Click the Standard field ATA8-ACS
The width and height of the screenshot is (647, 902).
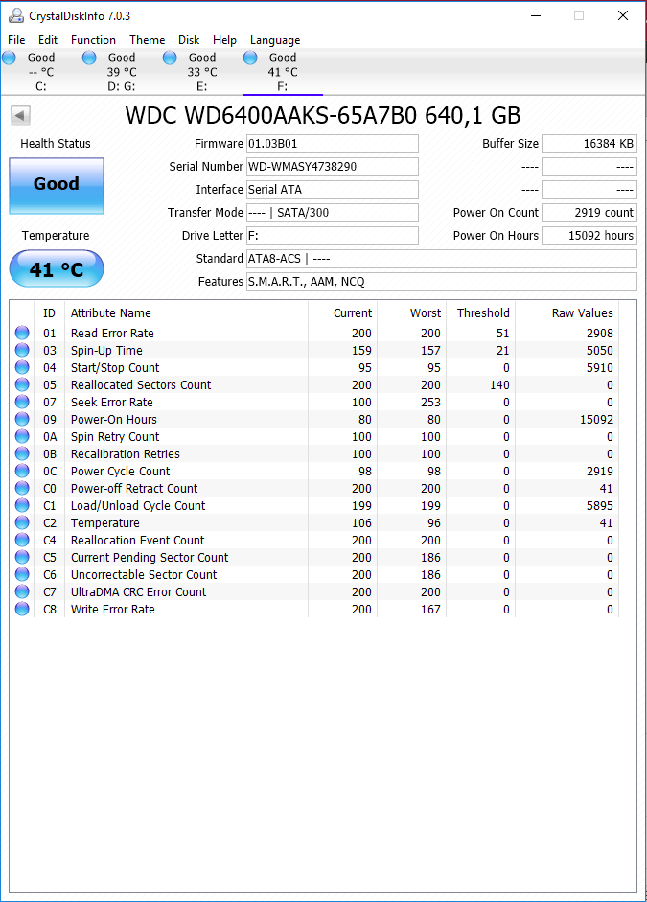point(442,259)
